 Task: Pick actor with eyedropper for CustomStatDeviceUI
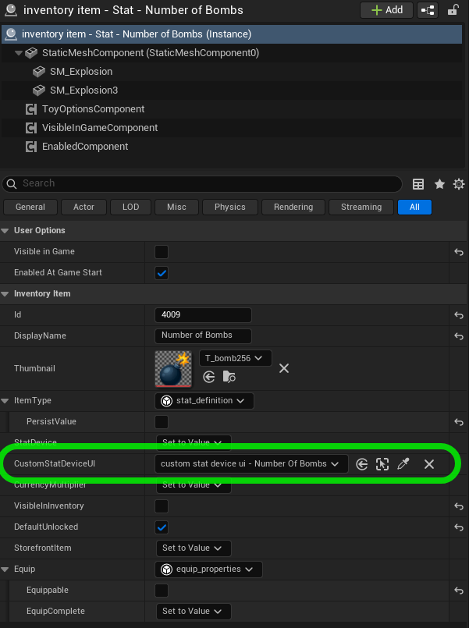403,464
